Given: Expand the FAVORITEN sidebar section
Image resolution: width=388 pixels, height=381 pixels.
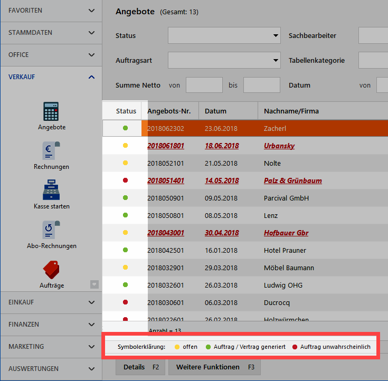Looking at the screenshot, I should (x=51, y=11).
